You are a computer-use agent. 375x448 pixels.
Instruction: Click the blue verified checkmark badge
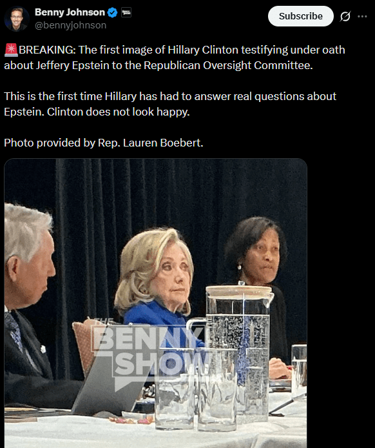click(x=112, y=12)
